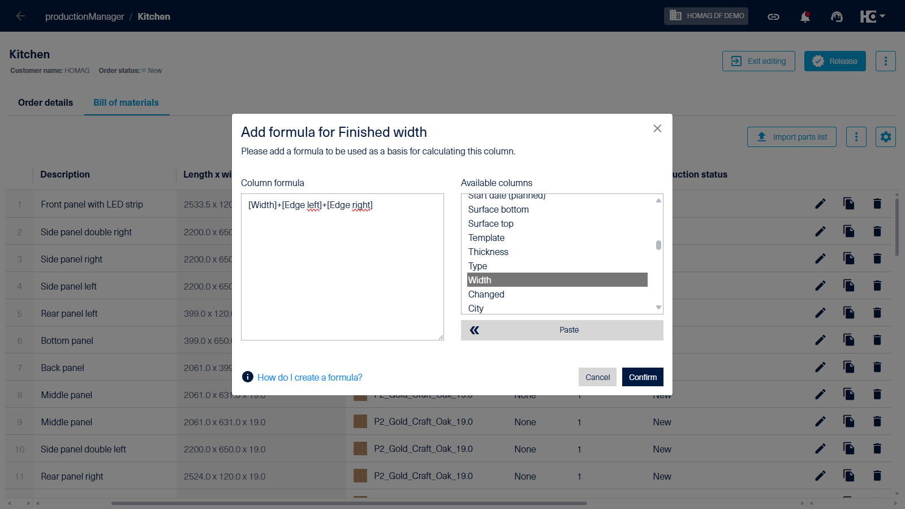Viewport: 905px width, 509px height.
Task: Go back using the back arrow icon
Action: 20,16
